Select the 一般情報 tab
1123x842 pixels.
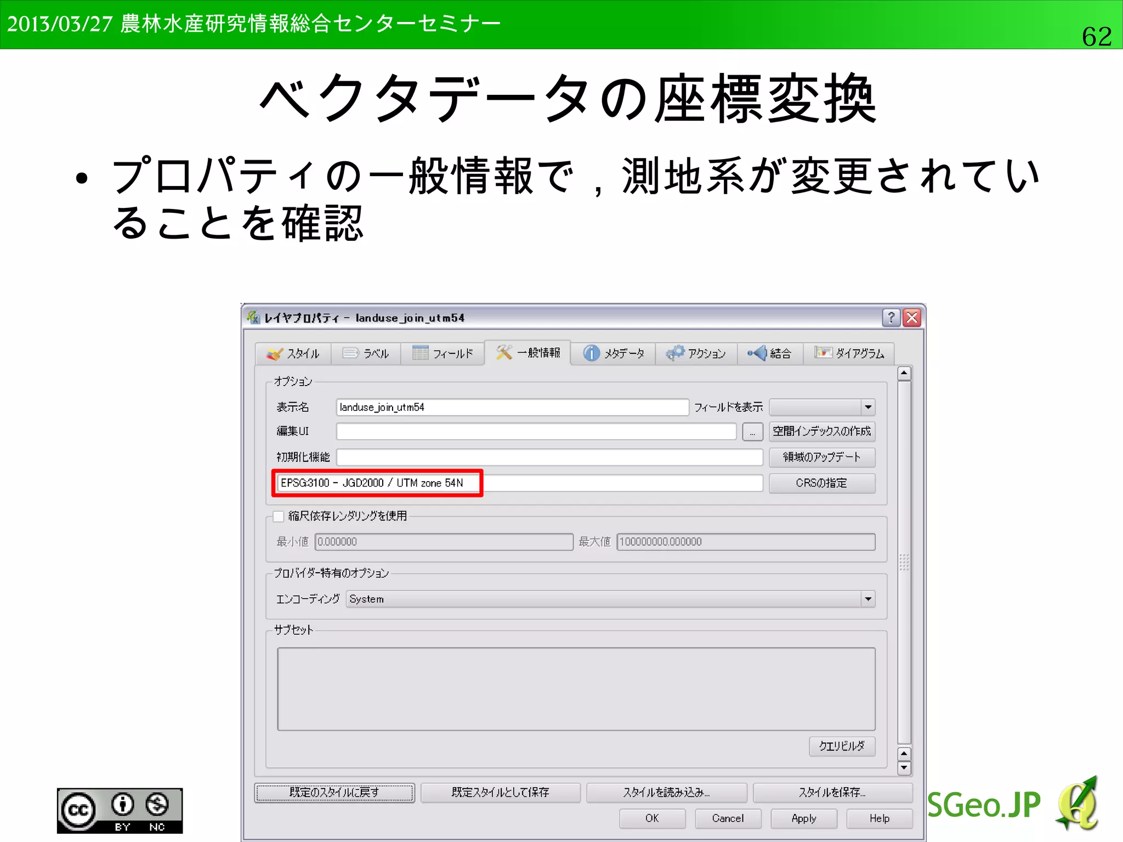[x=528, y=352]
